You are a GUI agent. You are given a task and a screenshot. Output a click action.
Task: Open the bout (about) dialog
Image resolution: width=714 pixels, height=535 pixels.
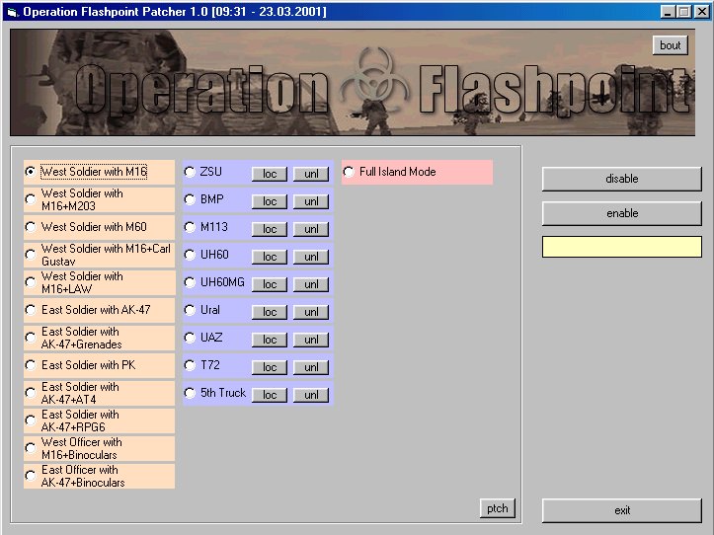coord(670,45)
